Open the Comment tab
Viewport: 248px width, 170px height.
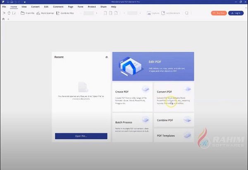click(x=58, y=7)
